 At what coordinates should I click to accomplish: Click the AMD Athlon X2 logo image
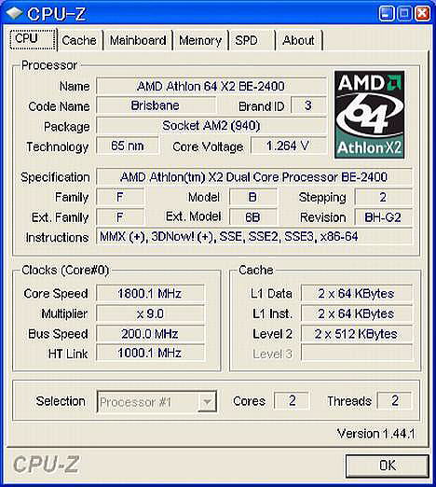tap(369, 115)
